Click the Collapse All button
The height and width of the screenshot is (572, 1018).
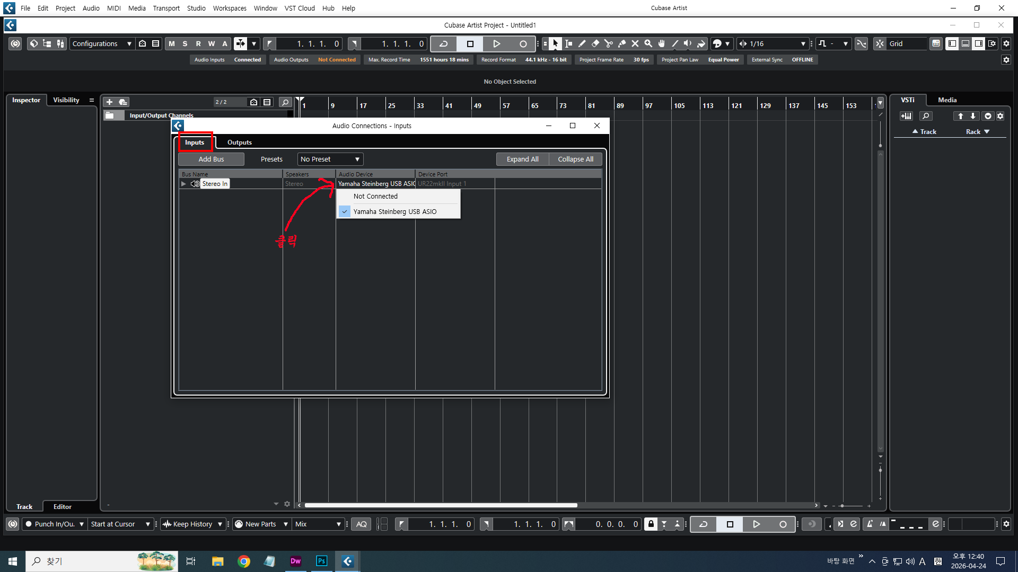[575, 159]
